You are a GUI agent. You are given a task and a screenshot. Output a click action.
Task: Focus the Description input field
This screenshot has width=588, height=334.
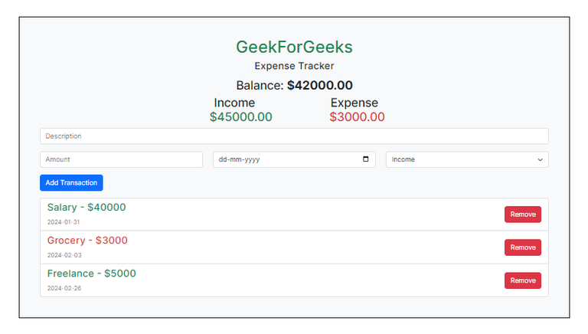click(294, 136)
